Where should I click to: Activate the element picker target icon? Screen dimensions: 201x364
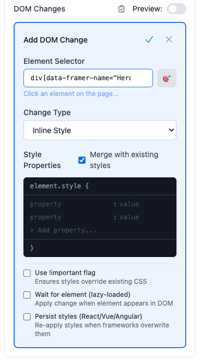click(167, 78)
